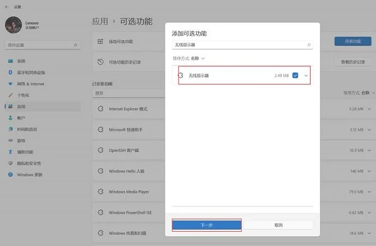Viewport: 376px width, 246px height.
Task: Click the Lenovo account avatar
Action: pyautogui.click(x=13, y=25)
